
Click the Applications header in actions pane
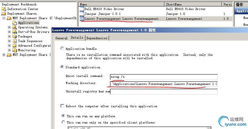click(x=241, y=11)
